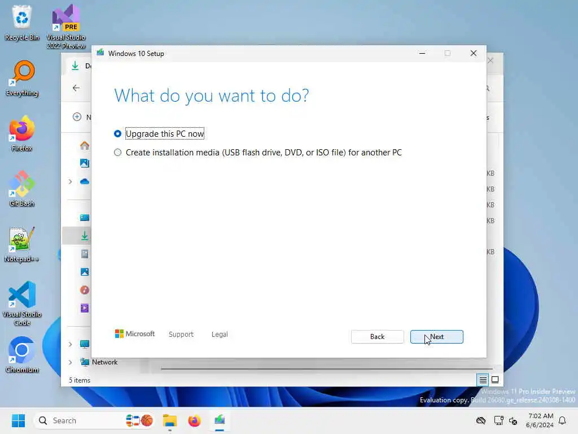Open the Recycle Bin desktop icon
The height and width of the screenshot is (434, 578).
22,23
